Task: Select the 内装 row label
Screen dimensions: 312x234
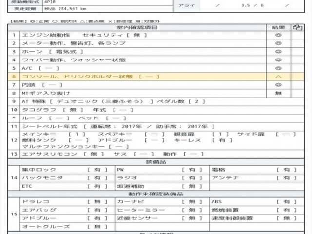Action: (x=29, y=85)
